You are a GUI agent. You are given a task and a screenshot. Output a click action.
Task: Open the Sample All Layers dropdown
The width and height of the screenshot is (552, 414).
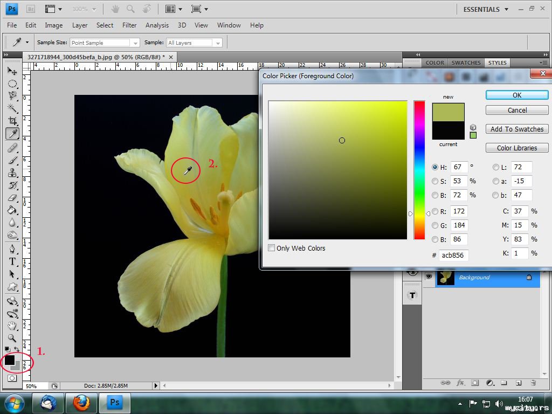(x=194, y=43)
